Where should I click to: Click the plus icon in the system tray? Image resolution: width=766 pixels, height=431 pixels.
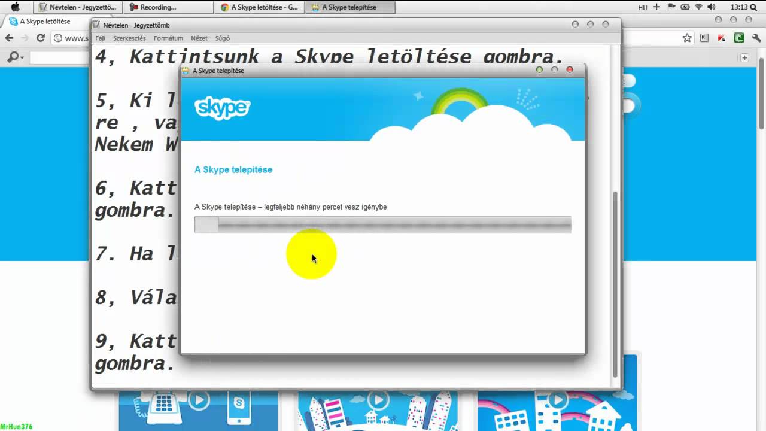[x=656, y=7]
